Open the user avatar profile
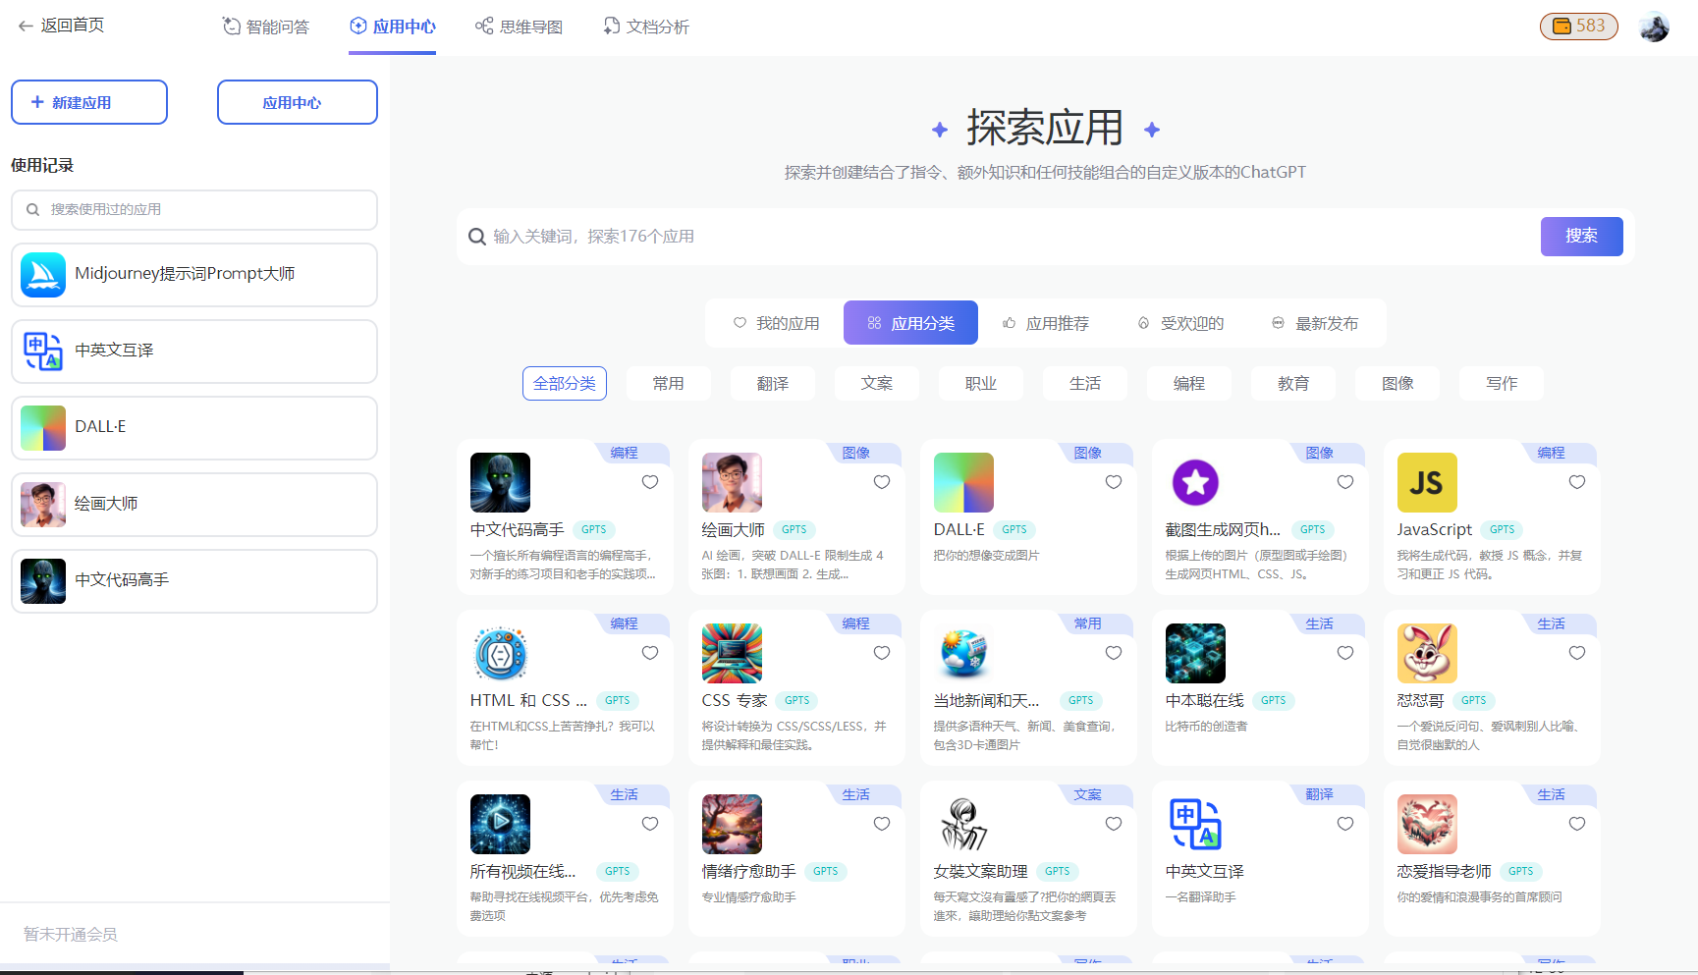 click(x=1654, y=27)
